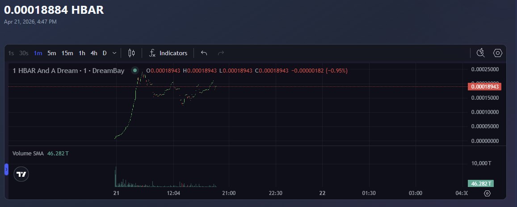
Task: Click the 03:00 time axis label
Action: (x=416, y=193)
